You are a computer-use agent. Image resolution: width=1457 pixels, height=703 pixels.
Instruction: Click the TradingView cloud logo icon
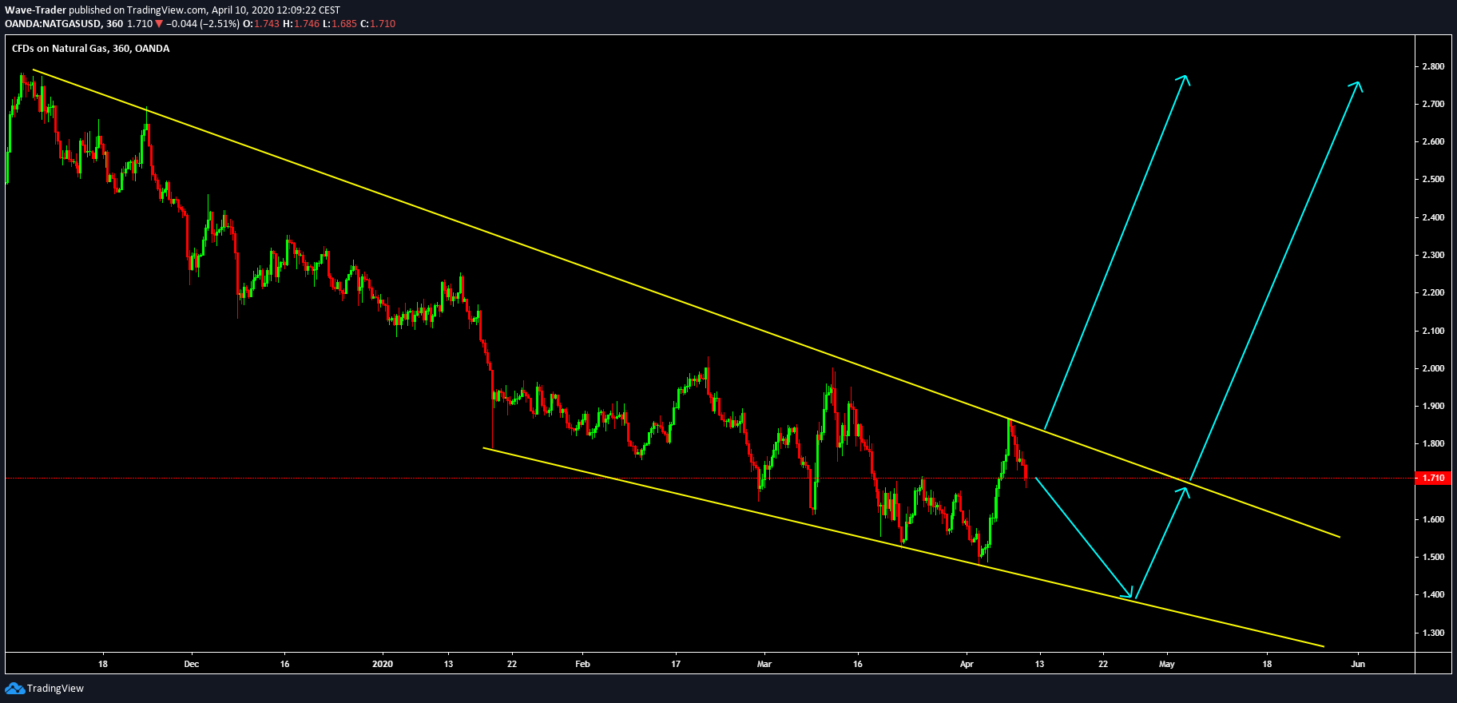pos(14,688)
